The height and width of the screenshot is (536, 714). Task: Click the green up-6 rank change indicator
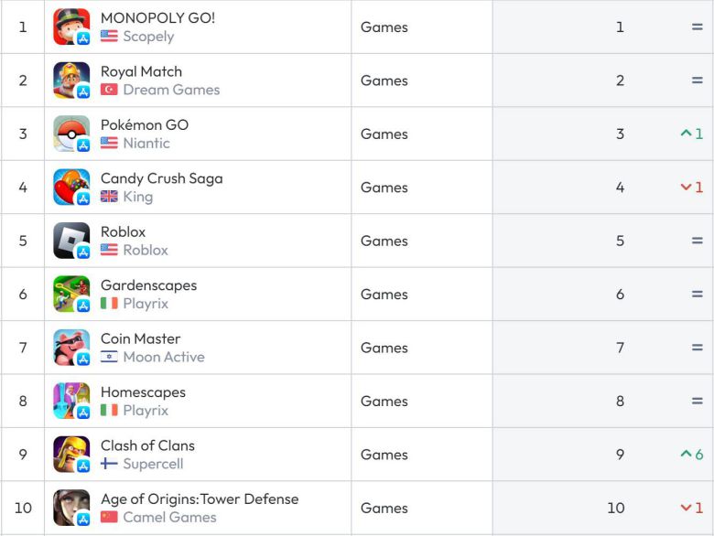692,455
